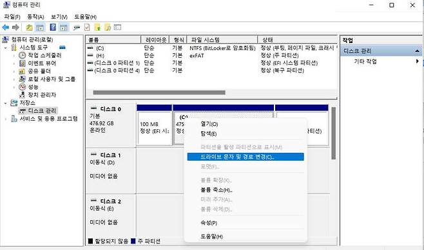Sort by the 파일 시스템 column header

222,40
